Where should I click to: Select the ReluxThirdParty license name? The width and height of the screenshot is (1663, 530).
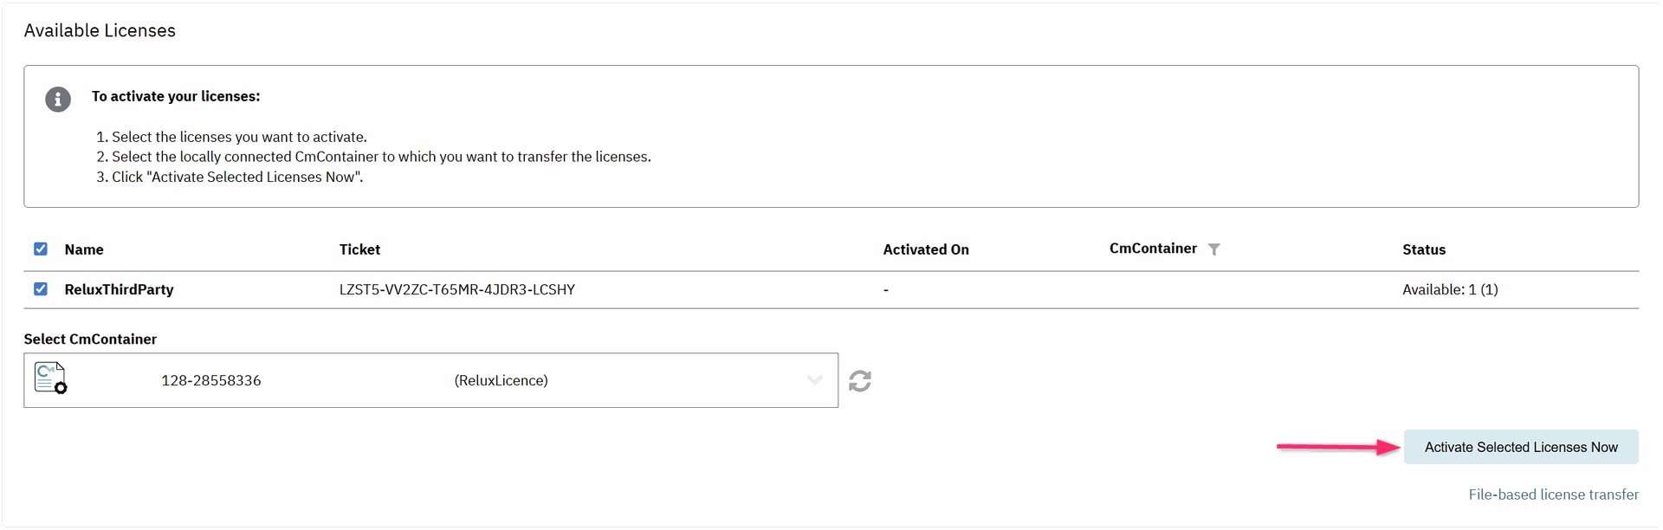click(119, 290)
